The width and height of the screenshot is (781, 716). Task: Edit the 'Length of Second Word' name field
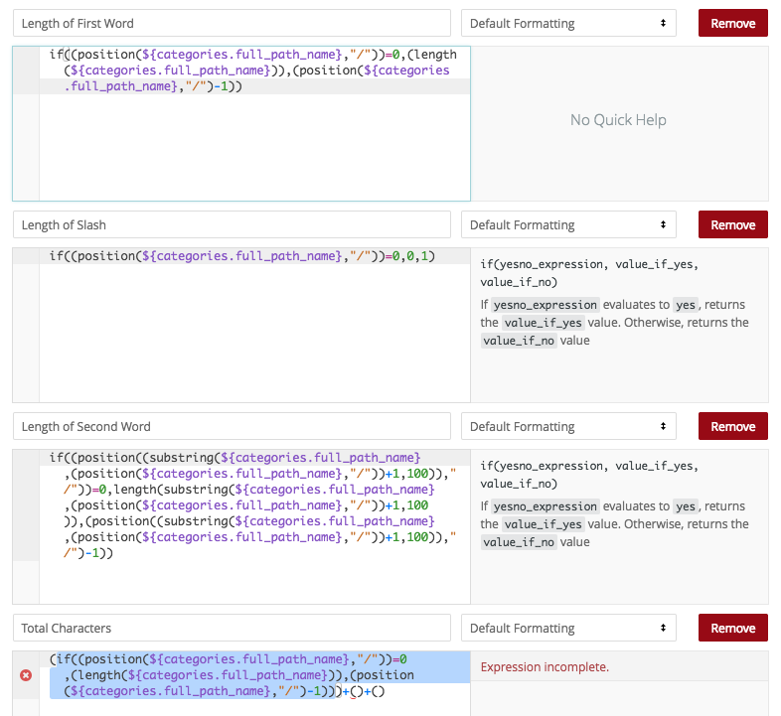232,426
